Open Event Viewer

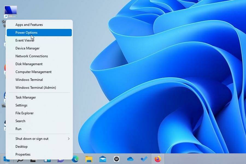coord(25,40)
